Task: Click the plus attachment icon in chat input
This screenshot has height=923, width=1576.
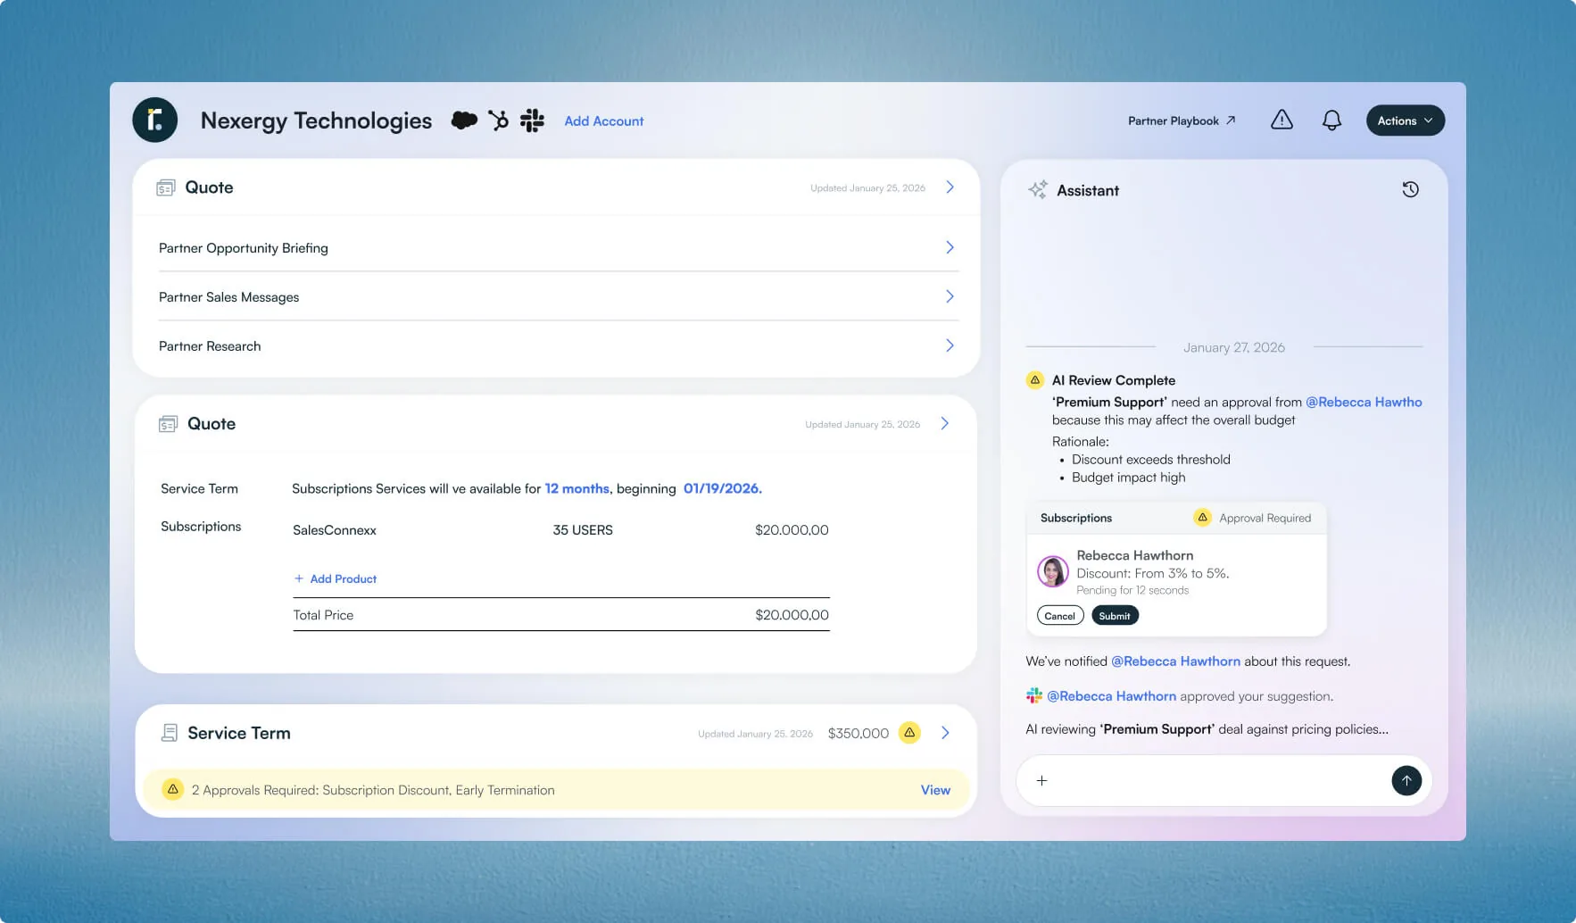Action: [1041, 781]
